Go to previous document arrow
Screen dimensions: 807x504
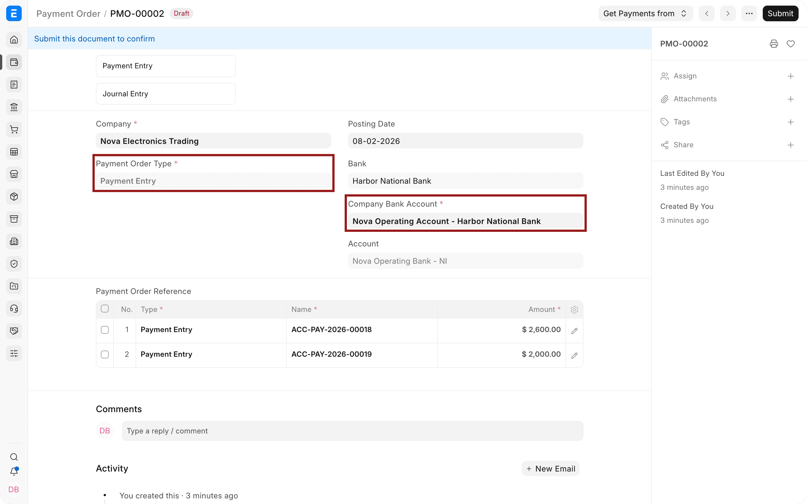click(x=707, y=13)
